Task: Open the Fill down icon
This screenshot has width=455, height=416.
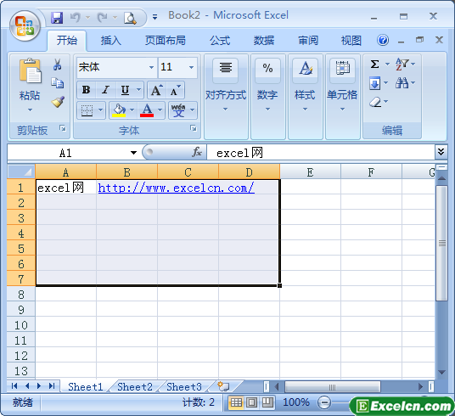Action: coord(375,83)
